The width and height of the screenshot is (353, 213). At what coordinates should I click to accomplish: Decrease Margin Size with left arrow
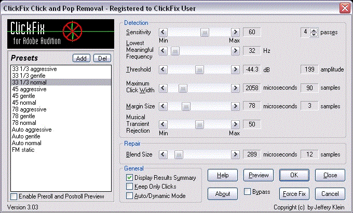click(163, 106)
